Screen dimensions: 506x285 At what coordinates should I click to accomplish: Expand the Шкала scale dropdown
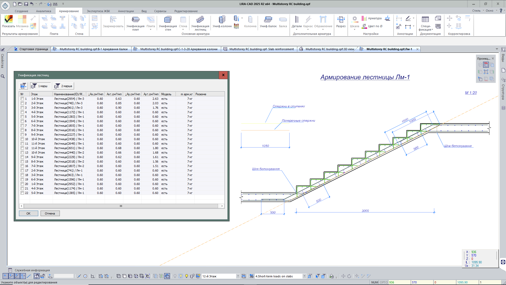point(354,29)
